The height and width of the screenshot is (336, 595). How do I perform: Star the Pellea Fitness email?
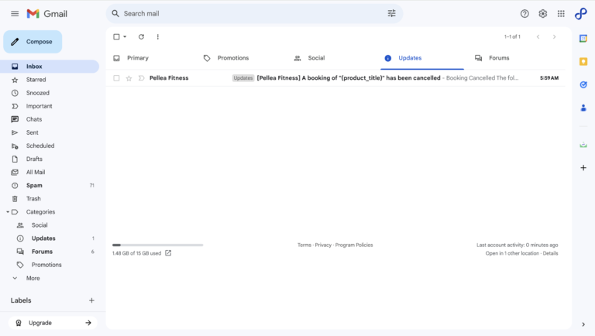click(129, 78)
